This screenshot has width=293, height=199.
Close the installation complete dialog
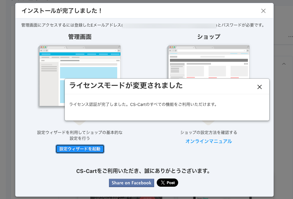click(x=263, y=11)
